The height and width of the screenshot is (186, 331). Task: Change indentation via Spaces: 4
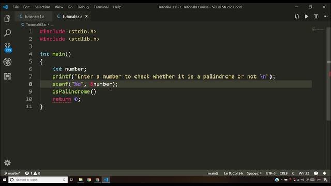[254, 173]
